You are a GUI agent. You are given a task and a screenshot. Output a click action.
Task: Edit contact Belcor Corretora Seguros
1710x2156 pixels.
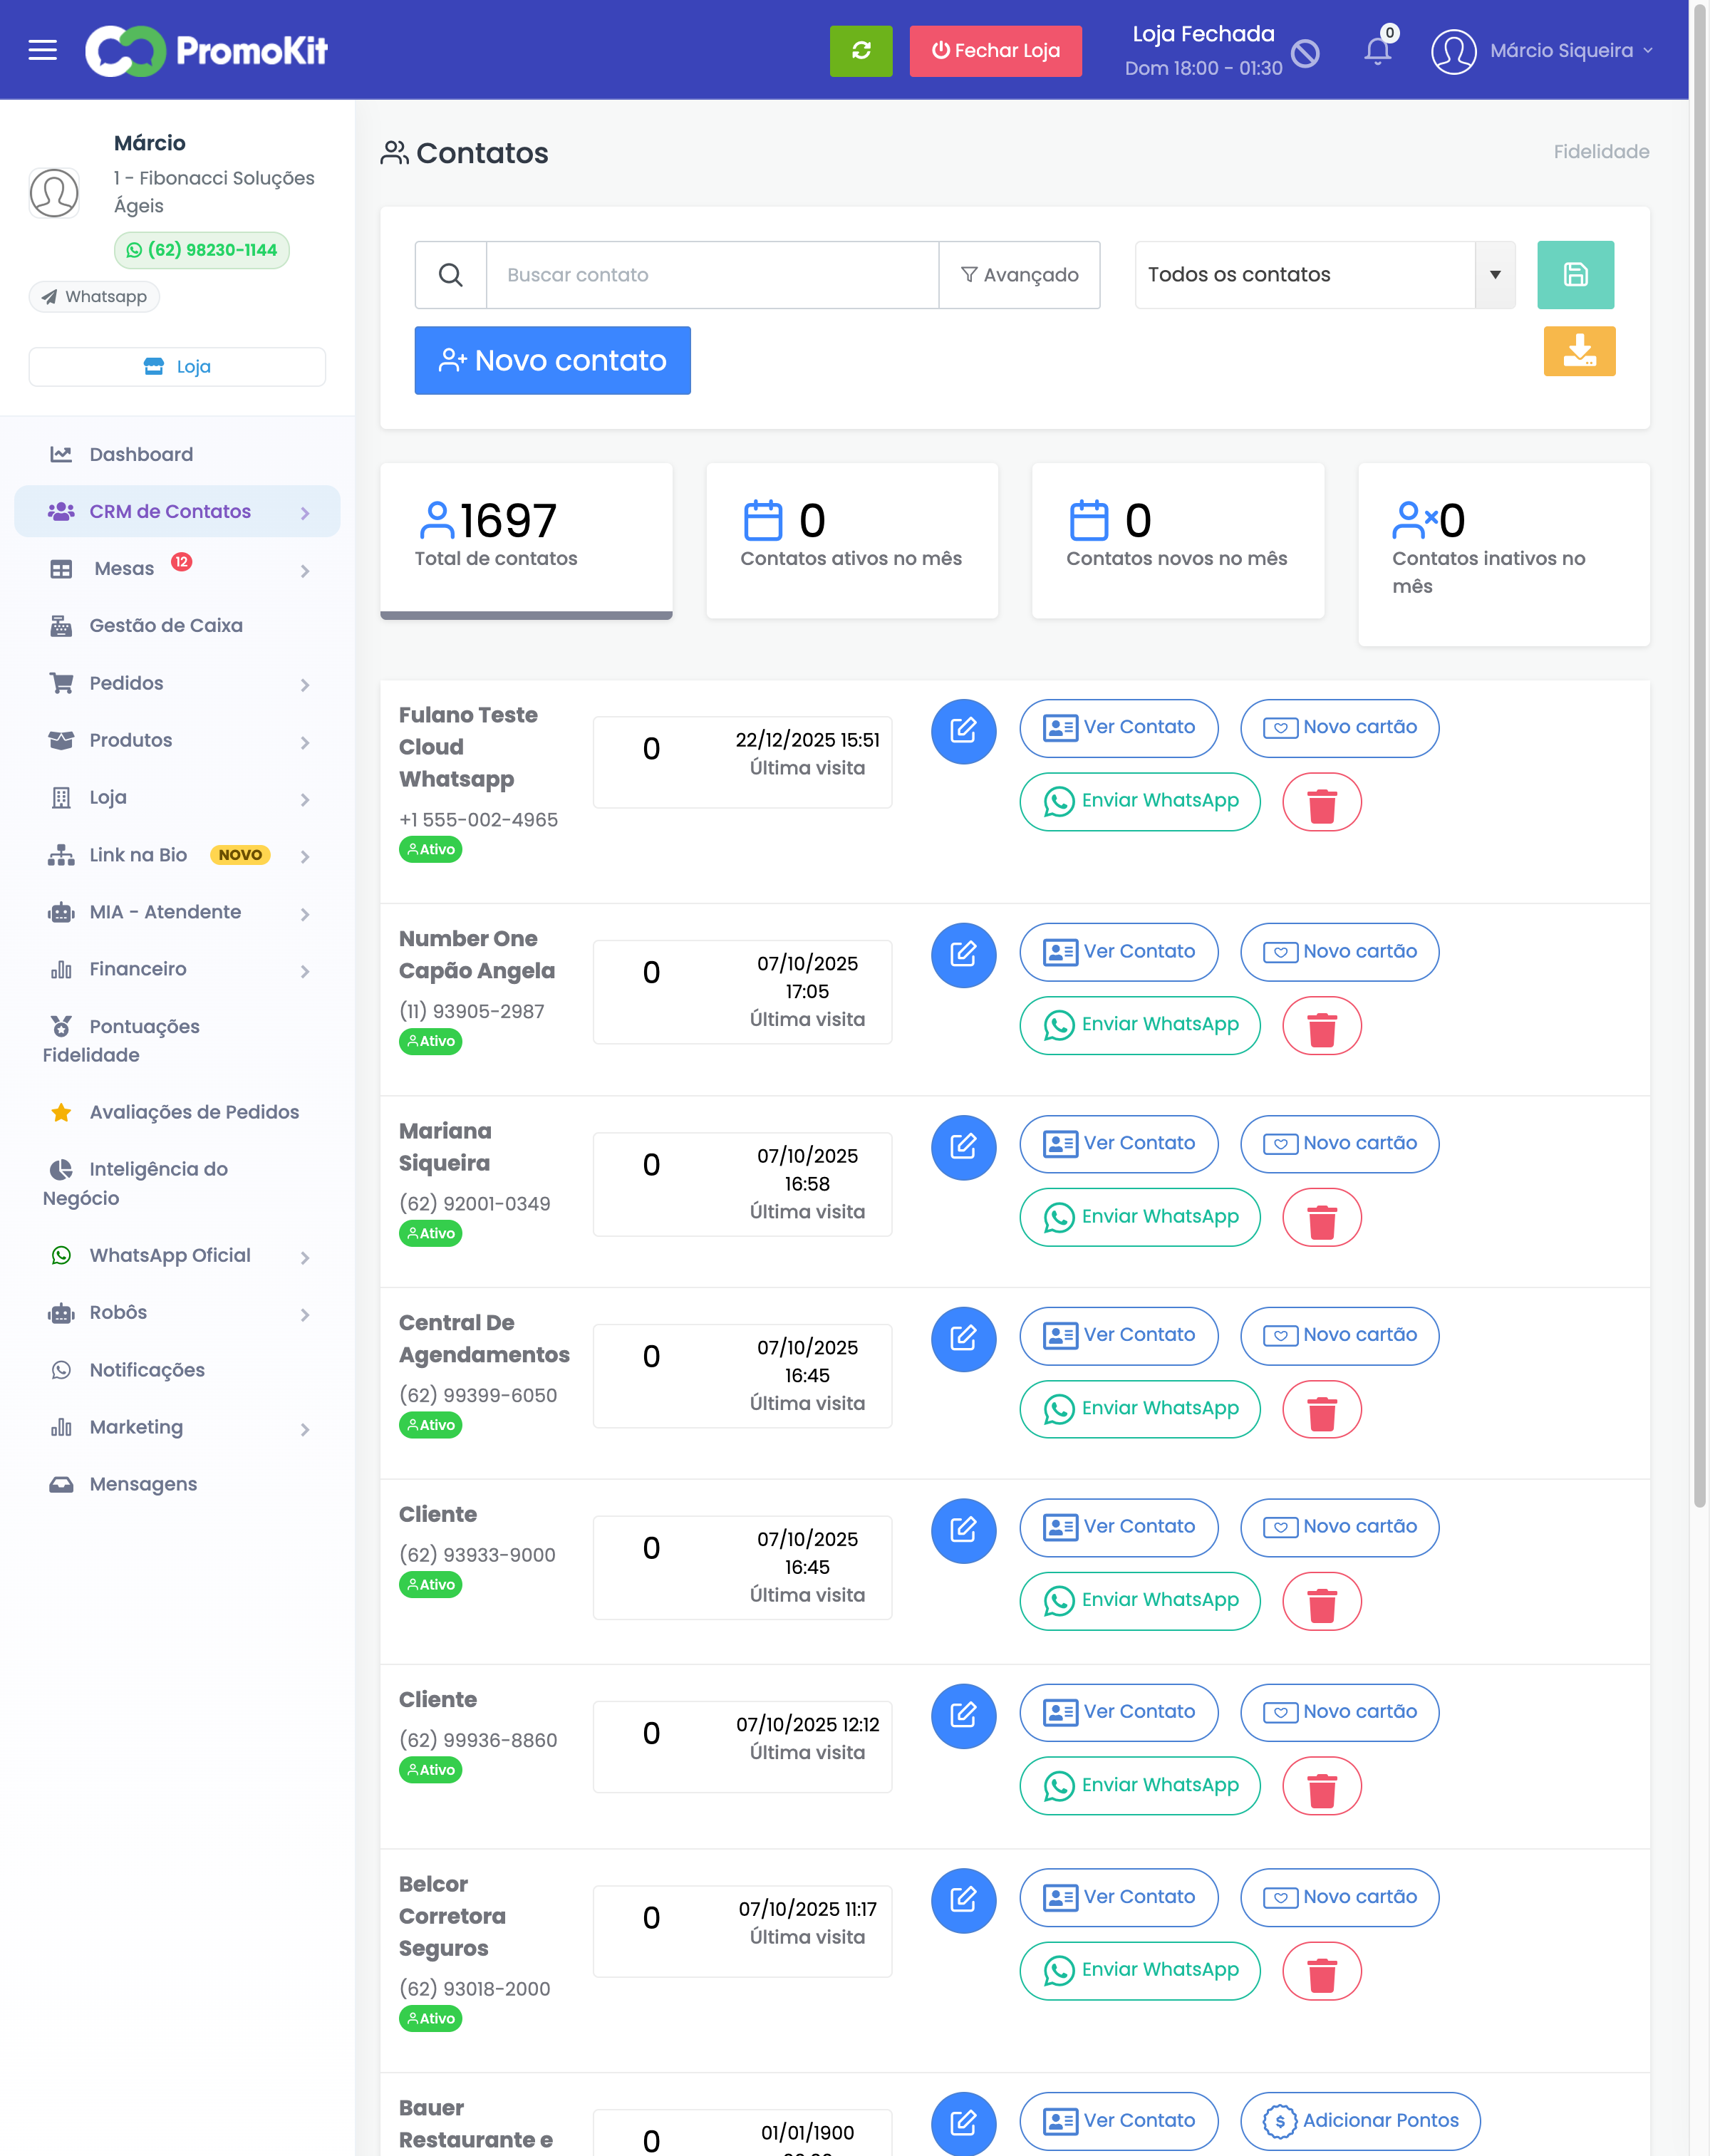point(963,1901)
